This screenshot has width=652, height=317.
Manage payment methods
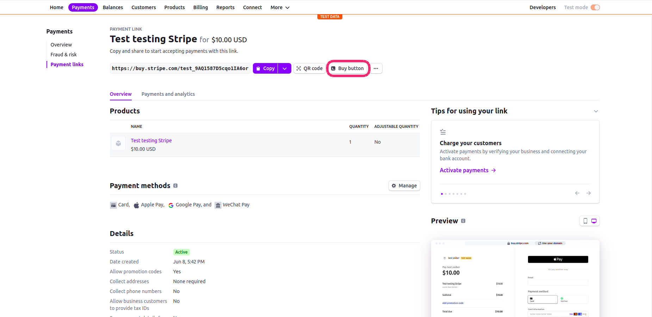coord(404,186)
